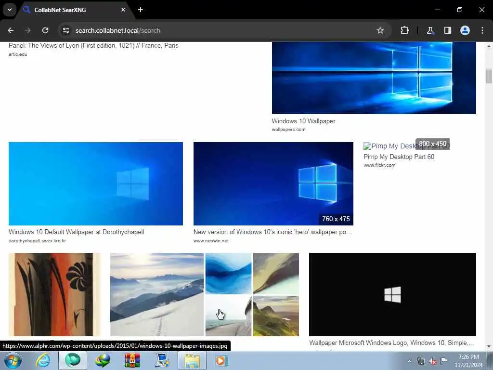Open the Windows Start menu orb
Screen dimensions: 493x370
[x=13, y=360]
